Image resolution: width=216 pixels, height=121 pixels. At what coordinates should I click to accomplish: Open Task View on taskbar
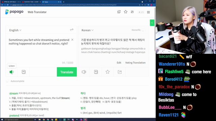coord(35,120)
